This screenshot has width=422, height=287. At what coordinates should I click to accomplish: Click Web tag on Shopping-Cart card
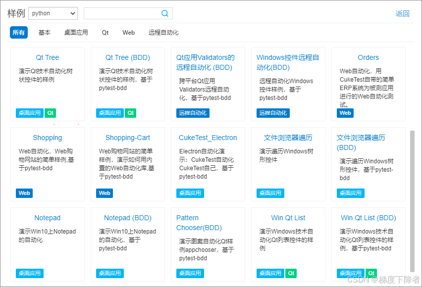(x=105, y=193)
